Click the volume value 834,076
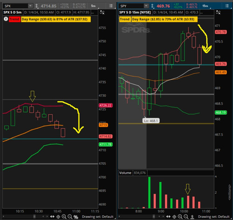The image size is (233, 220). (x=140, y=173)
